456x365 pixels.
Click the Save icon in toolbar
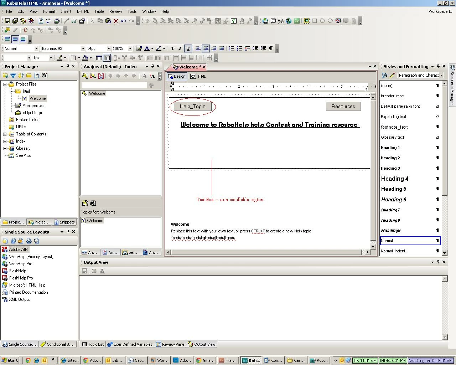pos(7,21)
